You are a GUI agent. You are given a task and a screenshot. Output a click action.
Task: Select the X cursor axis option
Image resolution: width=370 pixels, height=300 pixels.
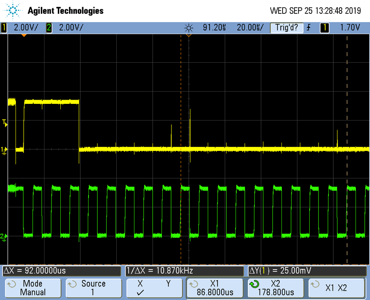tap(140, 284)
